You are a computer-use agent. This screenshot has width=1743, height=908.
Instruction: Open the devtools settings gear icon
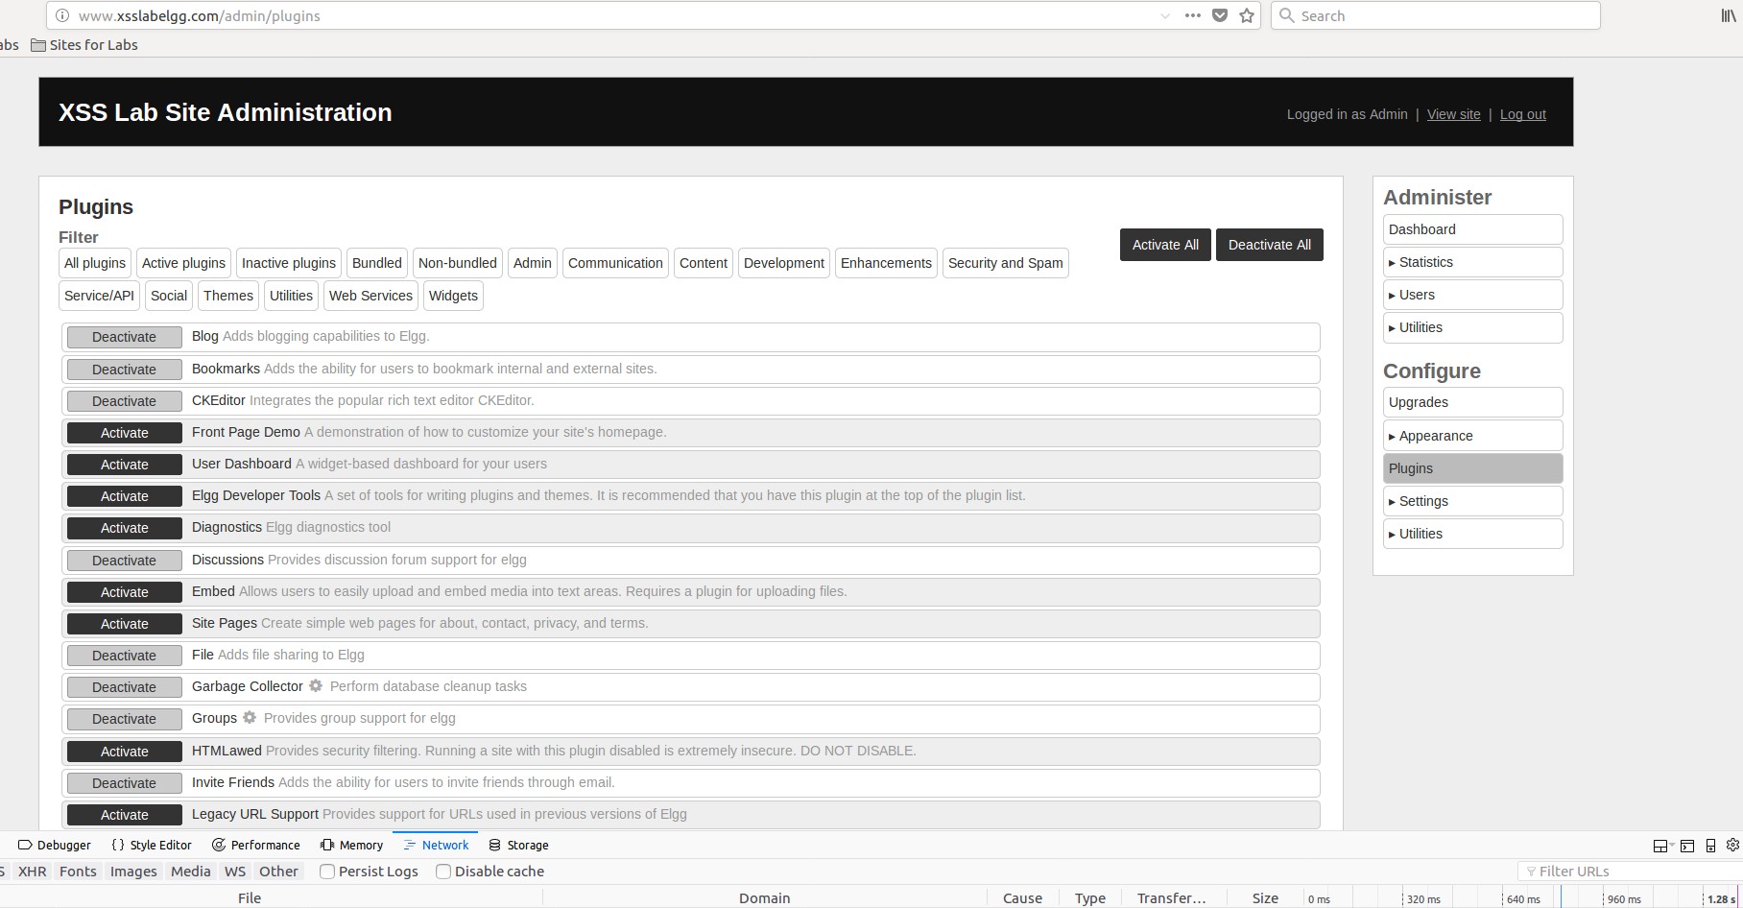coord(1732,845)
